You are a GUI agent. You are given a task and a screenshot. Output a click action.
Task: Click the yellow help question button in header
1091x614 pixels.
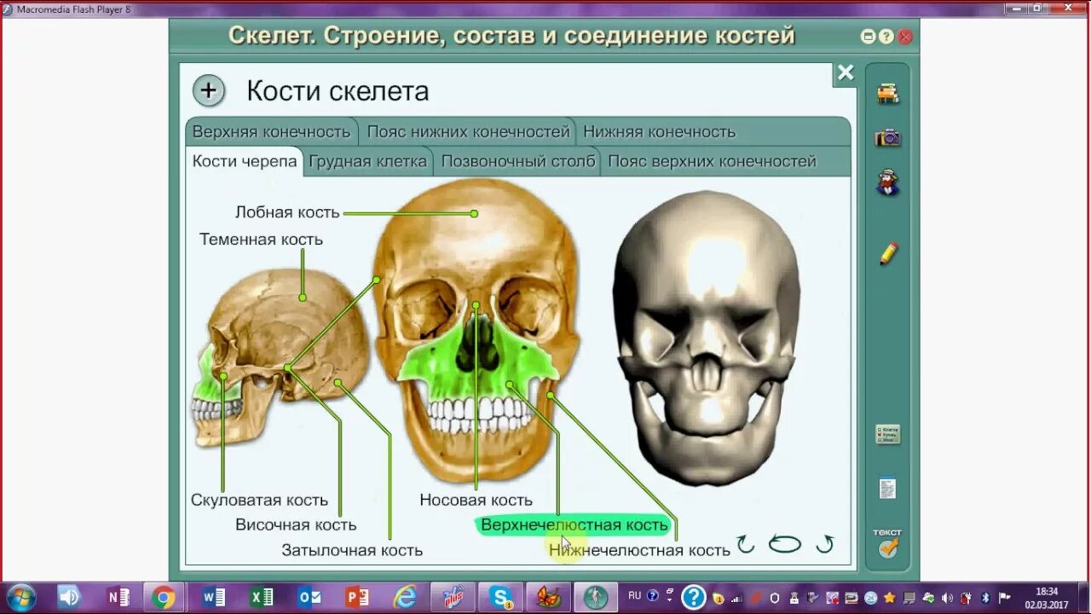[x=886, y=37]
